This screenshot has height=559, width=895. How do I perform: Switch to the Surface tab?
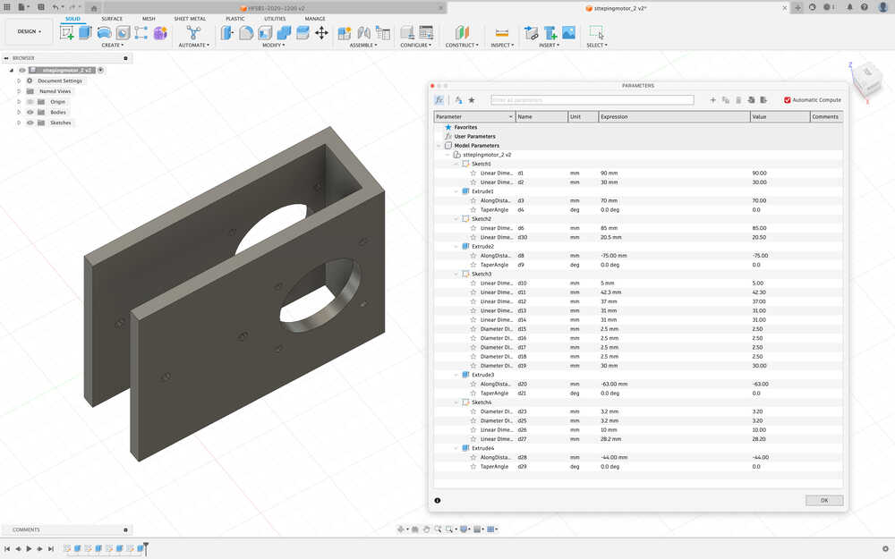click(112, 19)
